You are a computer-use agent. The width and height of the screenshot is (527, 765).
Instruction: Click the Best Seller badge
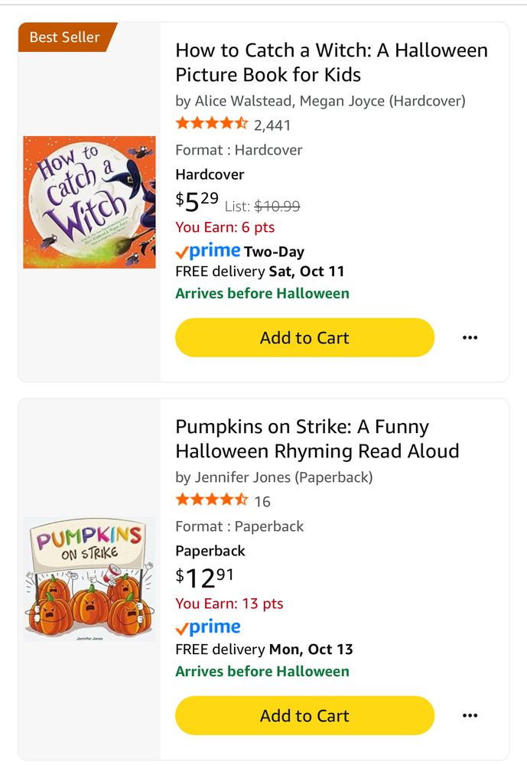(x=65, y=37)
